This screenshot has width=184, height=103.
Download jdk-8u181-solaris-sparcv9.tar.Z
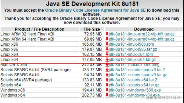(137, 70)
